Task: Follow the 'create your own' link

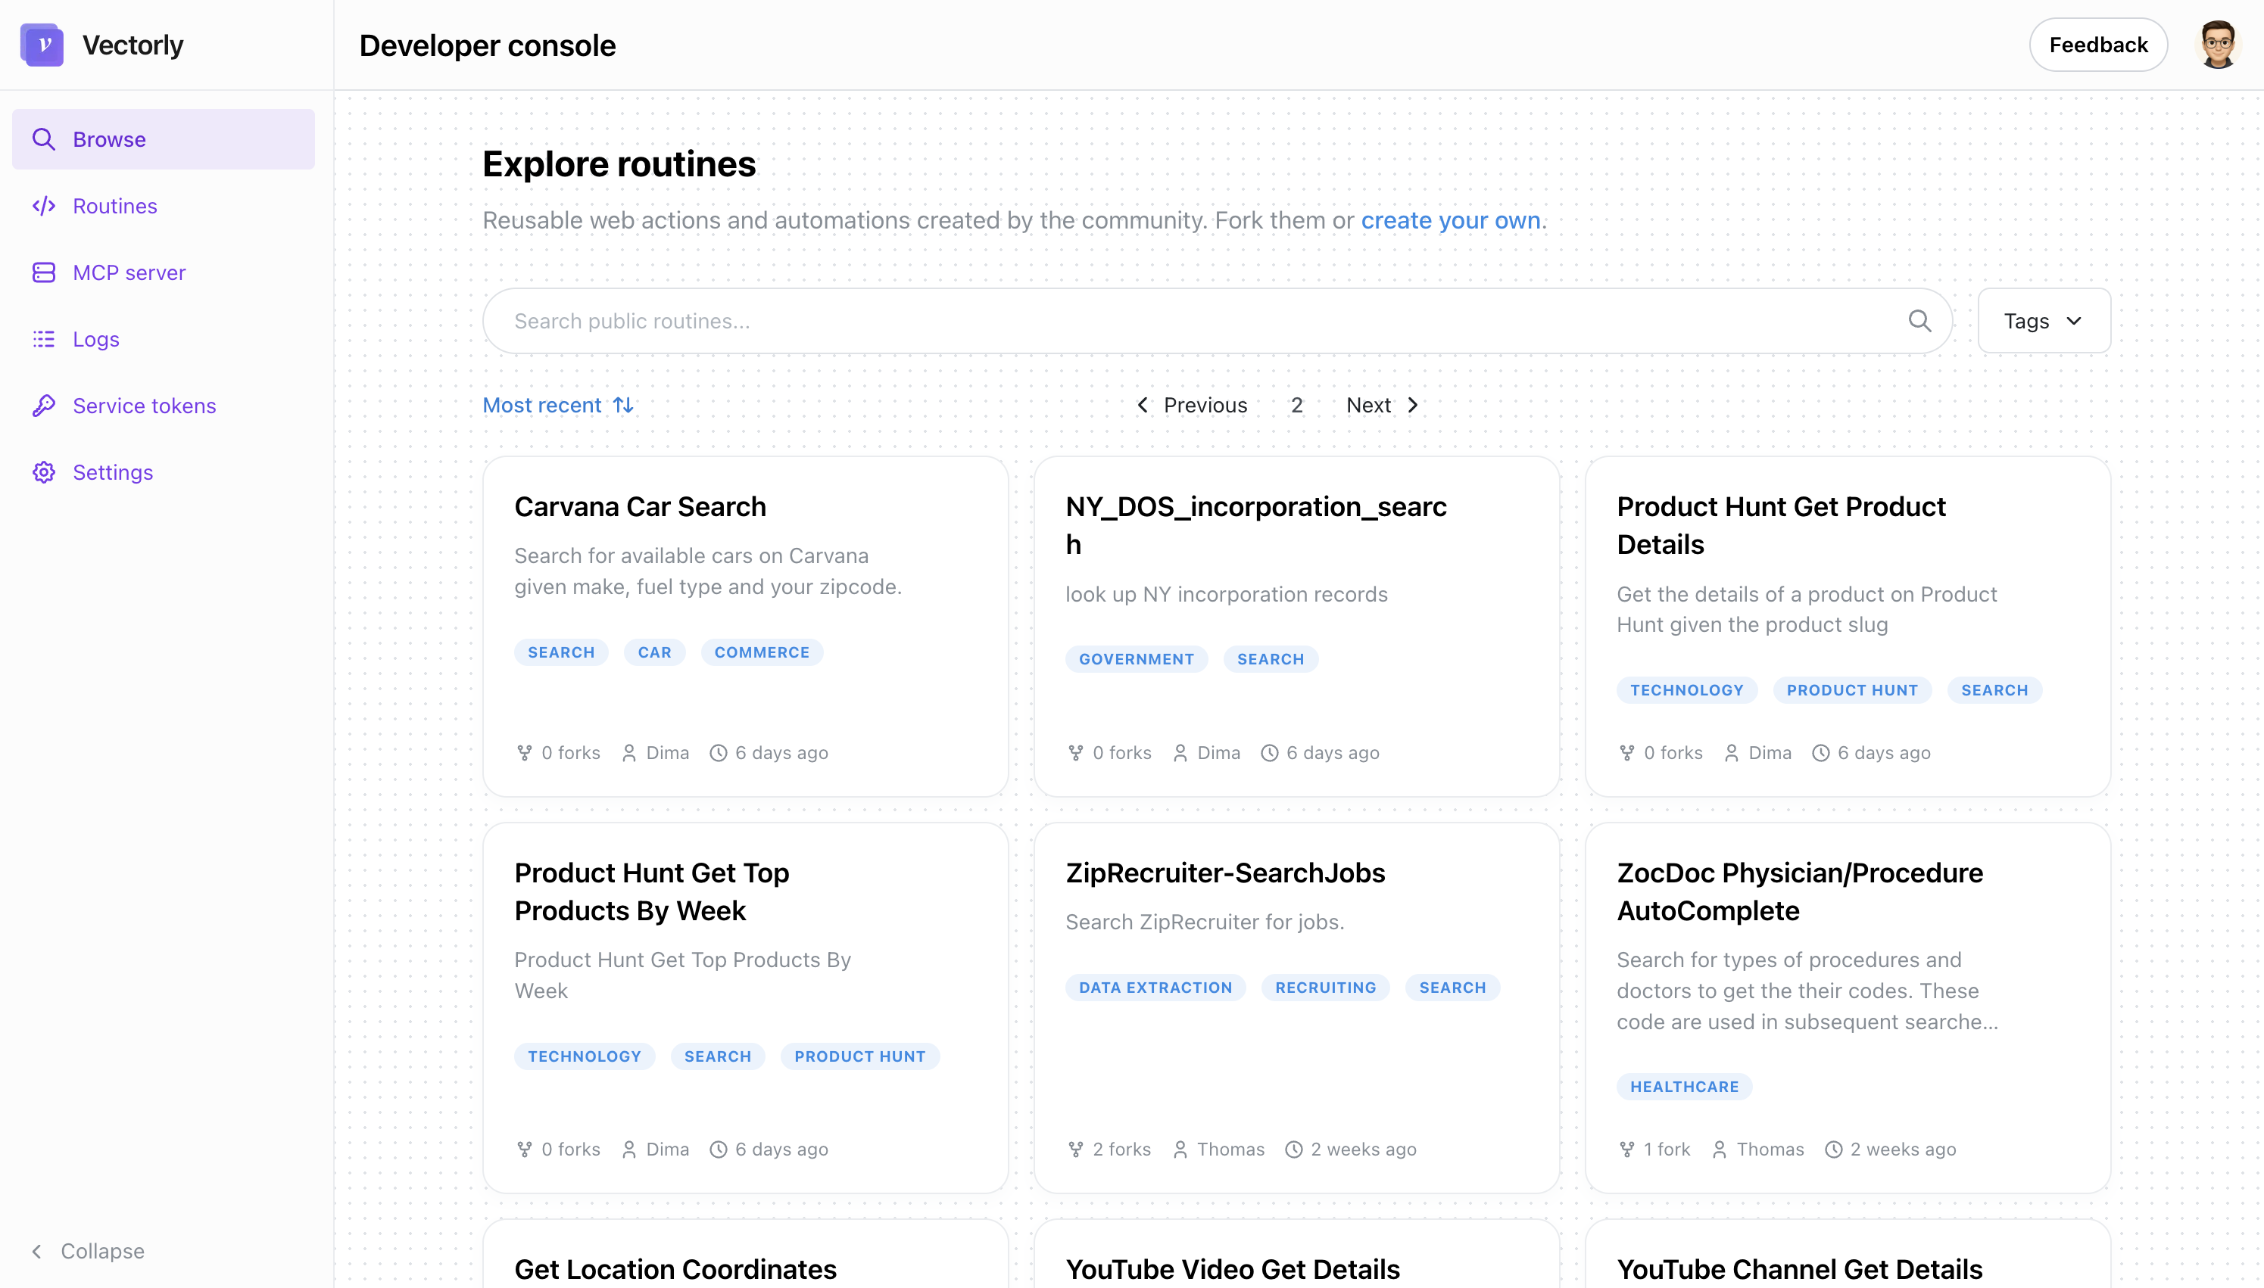Action: click(1450, 220)
